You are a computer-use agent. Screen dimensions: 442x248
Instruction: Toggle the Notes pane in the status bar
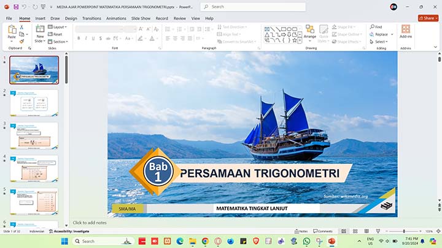[x=301, y=231]
